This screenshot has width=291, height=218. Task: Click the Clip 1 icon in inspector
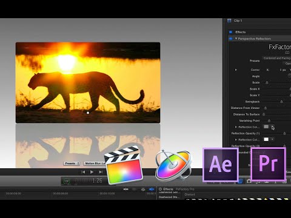229,21
